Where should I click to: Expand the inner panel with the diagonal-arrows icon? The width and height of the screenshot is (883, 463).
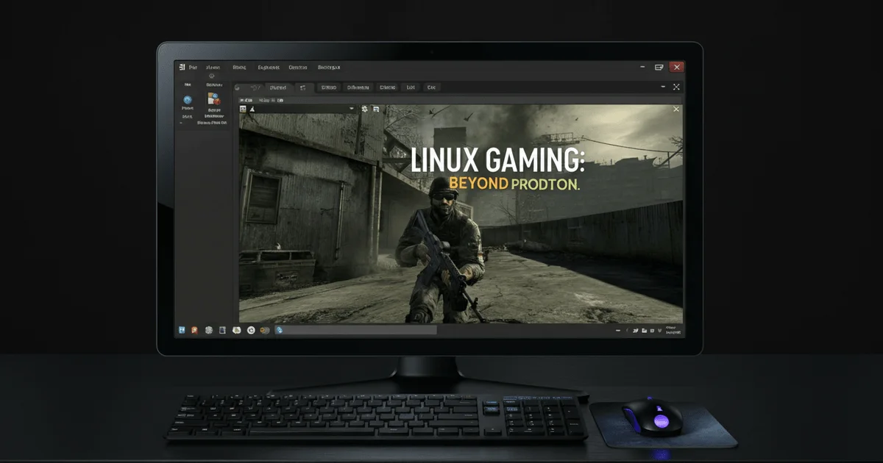(x=677, y=87)
